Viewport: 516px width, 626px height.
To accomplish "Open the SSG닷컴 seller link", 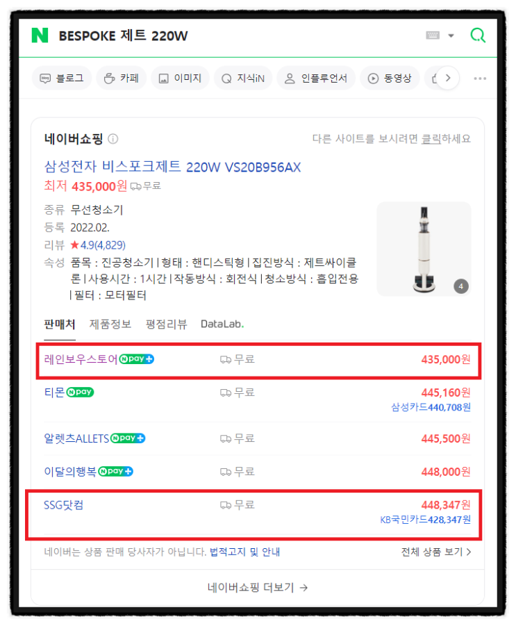I will pos(63,505).
